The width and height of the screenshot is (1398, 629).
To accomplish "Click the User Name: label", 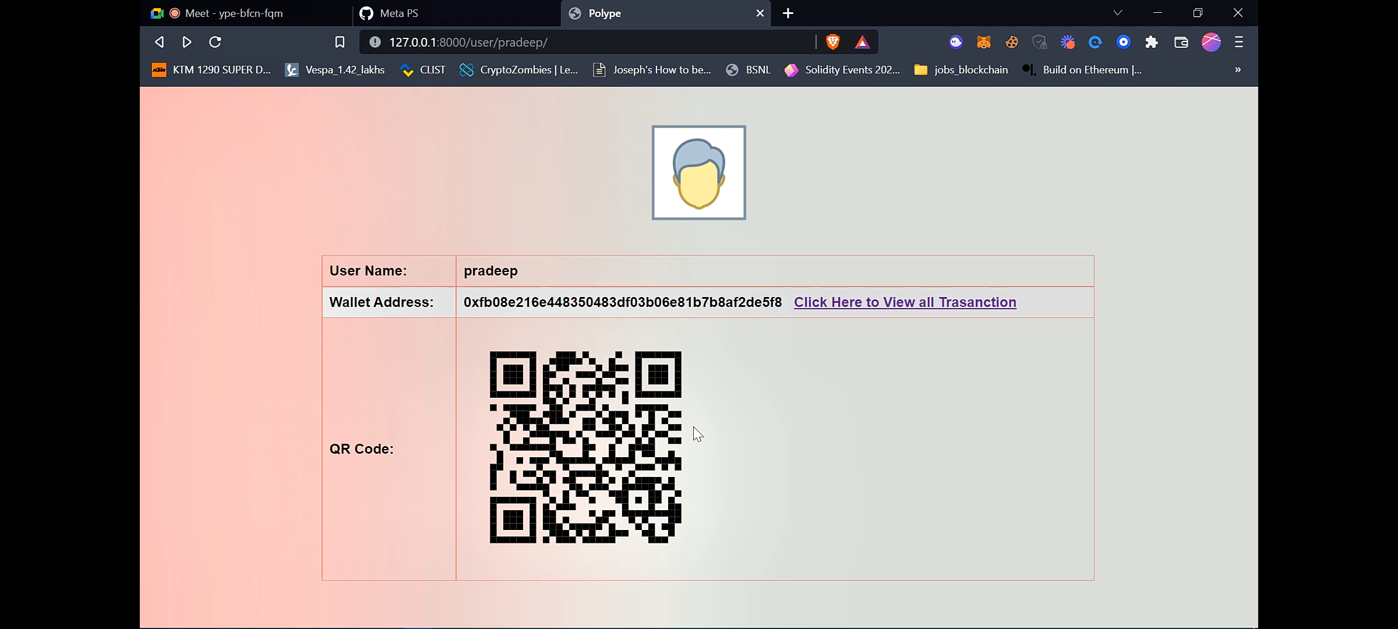I will (368, 271).
